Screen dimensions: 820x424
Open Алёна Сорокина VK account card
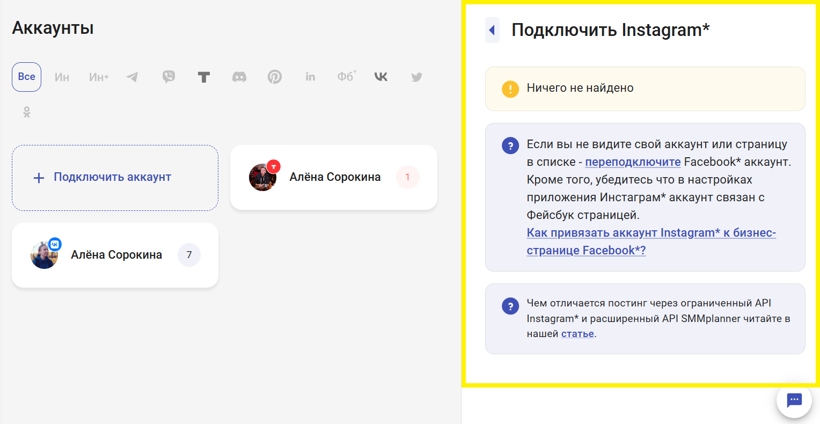click(x=115, y=255)
